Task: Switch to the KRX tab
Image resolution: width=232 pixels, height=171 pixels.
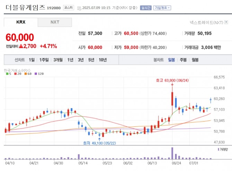Action: tap(21, 22)
